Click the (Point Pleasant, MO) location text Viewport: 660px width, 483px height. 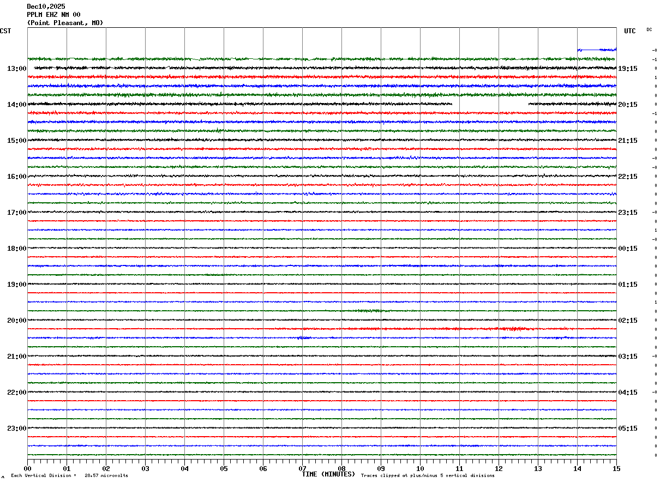[x=65, y=23]
